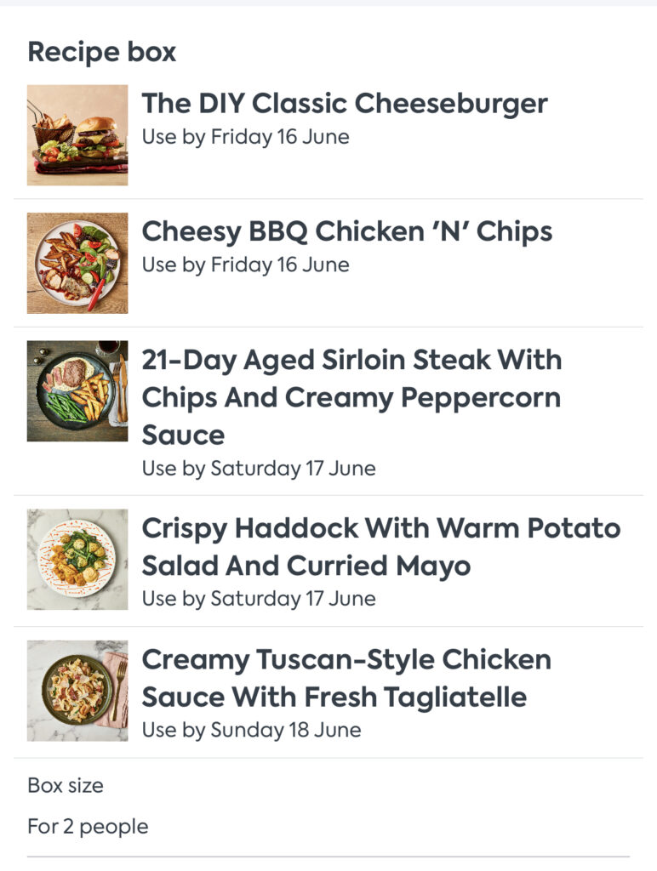
Task: Select the 'For 2 people' box size value
Action: 88,827
